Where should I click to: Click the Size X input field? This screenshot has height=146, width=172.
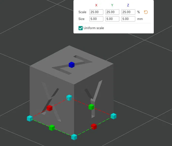(96, 19)
